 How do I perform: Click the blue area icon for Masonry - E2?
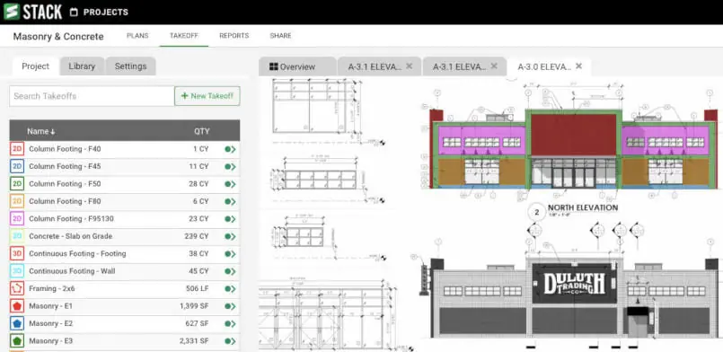click(17, 323)
